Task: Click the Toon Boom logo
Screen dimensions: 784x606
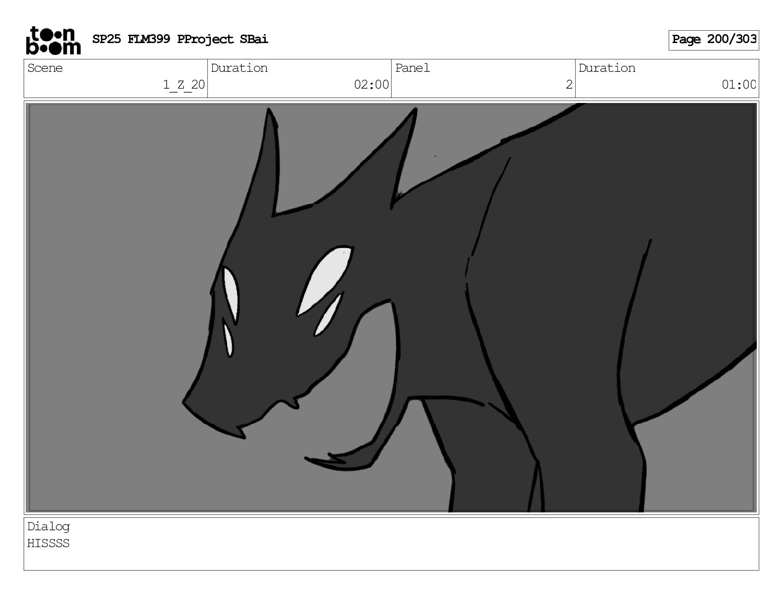Action: tap(53, 40)
